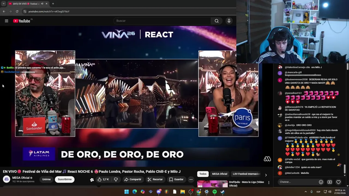Open Discord from taskbar

tap(159, 192)
